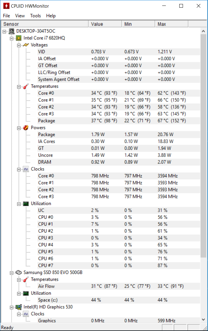The image size is (208, 331).
Task: Click the Voltages lightning icon
Action: click(x=26, y=45)
